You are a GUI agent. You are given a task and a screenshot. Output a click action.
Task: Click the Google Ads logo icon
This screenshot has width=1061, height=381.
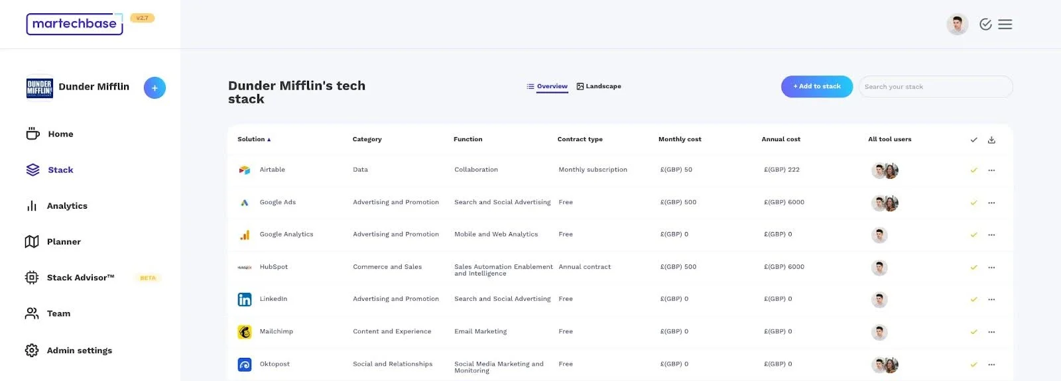[x=245, y=203]
